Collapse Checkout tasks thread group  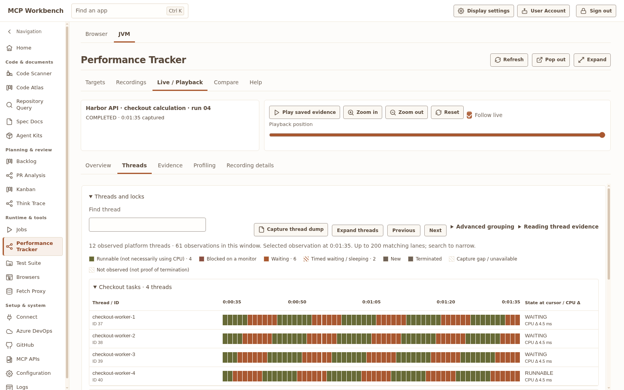(x=133, y=287)
